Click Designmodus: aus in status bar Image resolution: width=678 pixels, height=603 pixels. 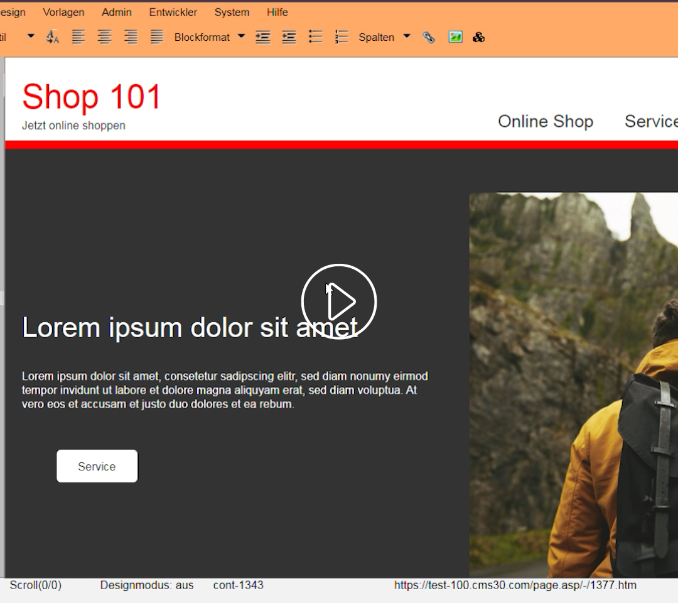(147, 585)
